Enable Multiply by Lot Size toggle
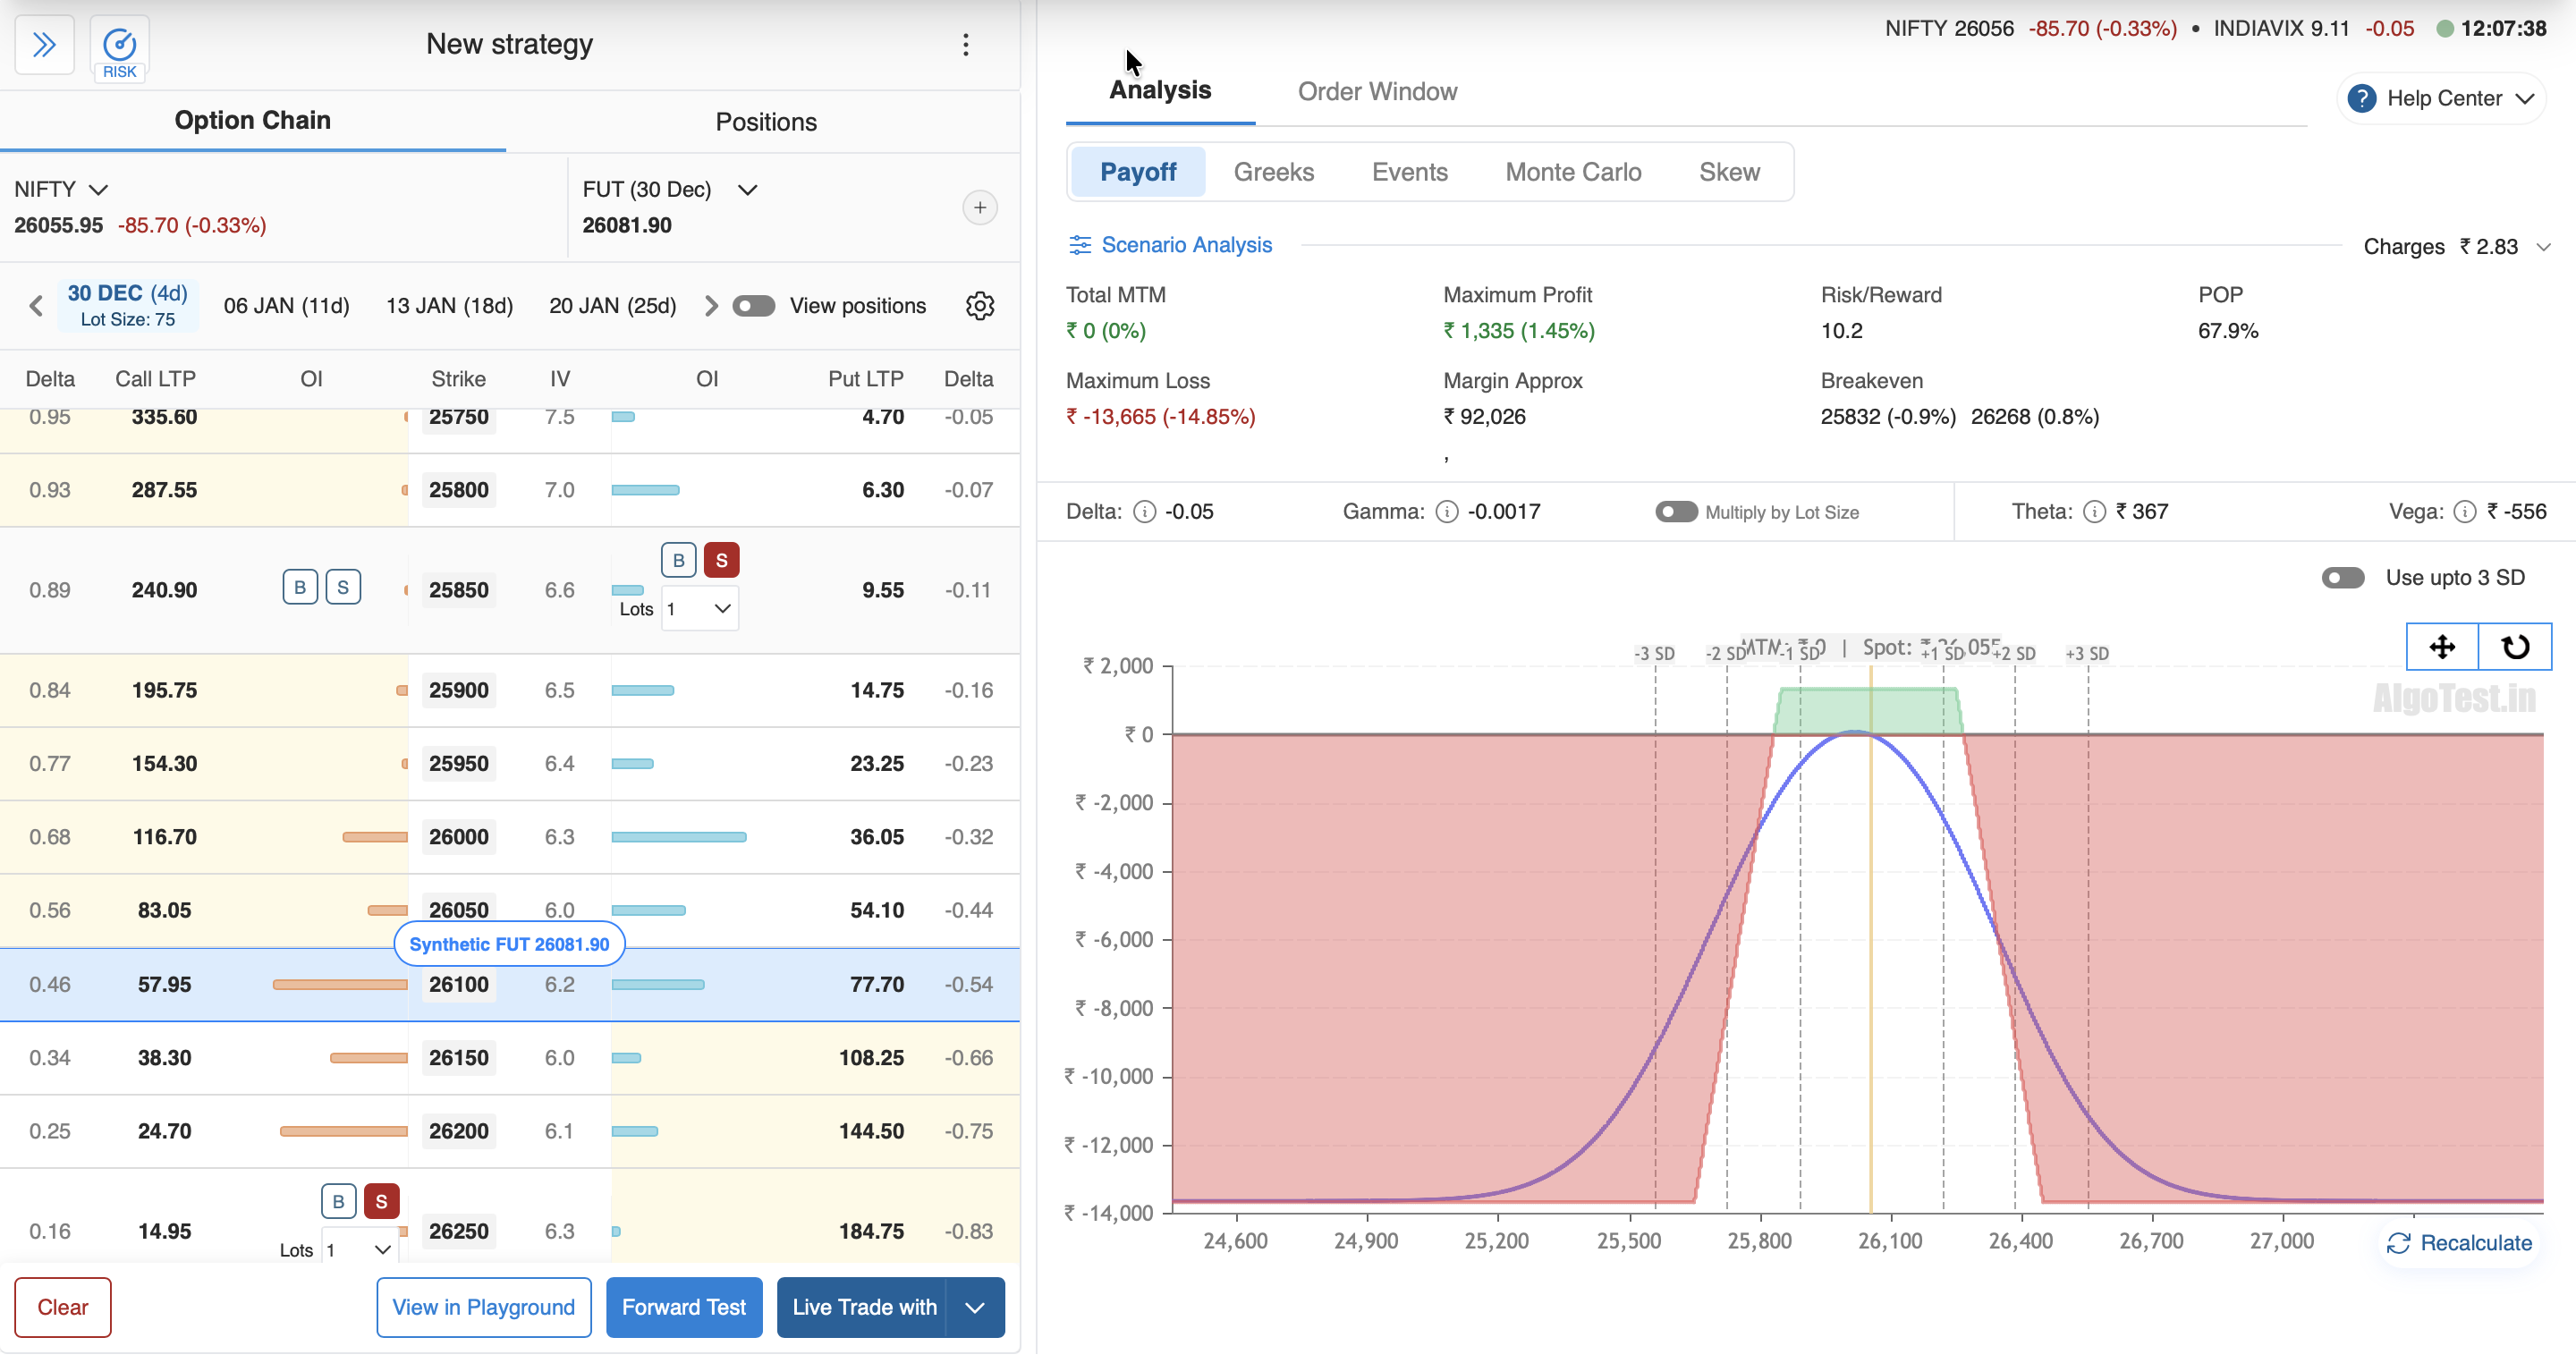This screenshot has height=1363, width=2576. pyautogui.click(x=1676, y=512)
